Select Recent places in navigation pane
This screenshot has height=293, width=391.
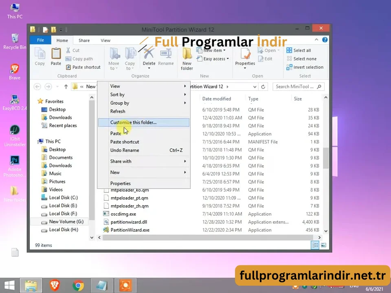(x=63, y=126)
